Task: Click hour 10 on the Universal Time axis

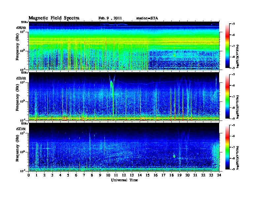Action: (108, 175)
